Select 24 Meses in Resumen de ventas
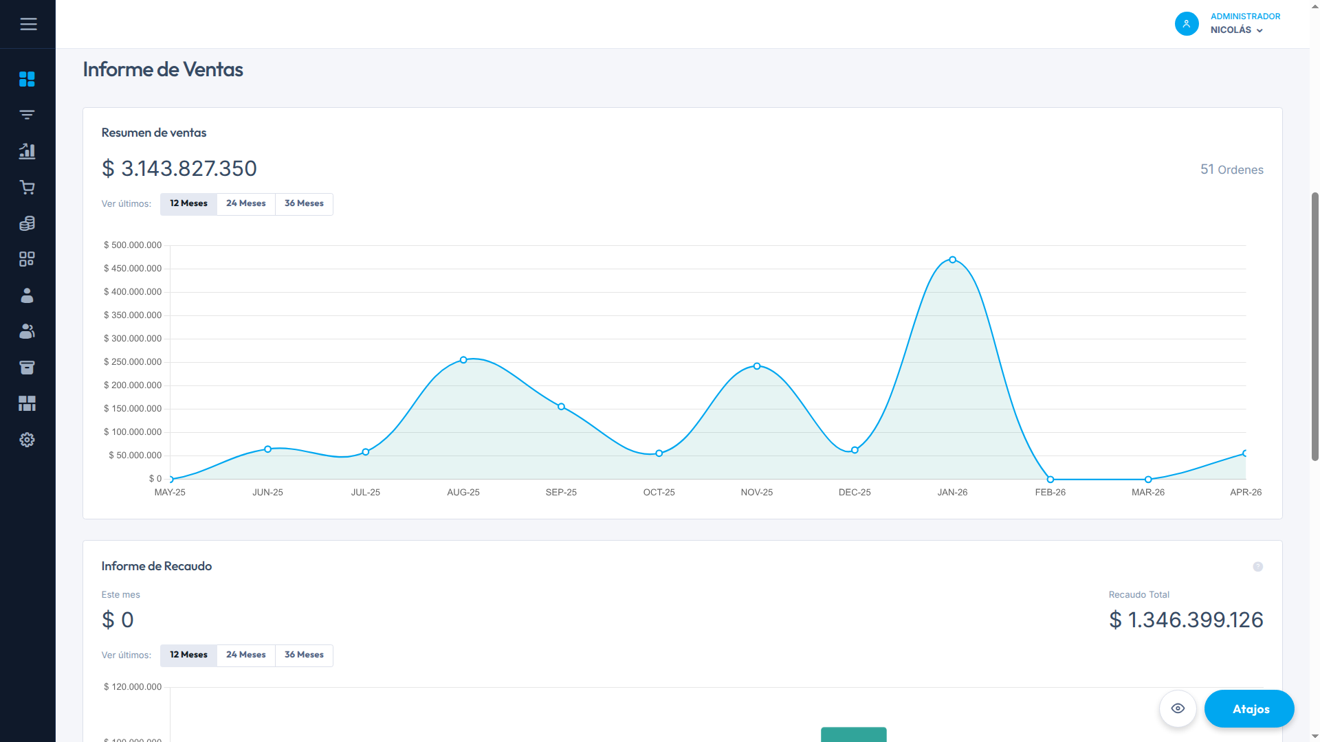Screen dimensions: 1320x742 coord(246,204)
